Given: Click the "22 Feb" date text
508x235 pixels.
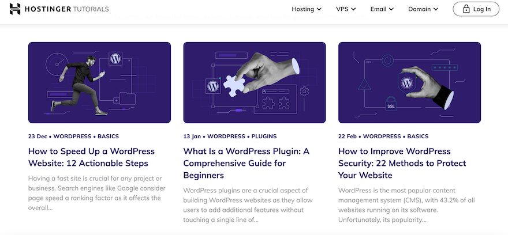Looking at the screenshot, I should pyautogui.click(x=348, y=137).
